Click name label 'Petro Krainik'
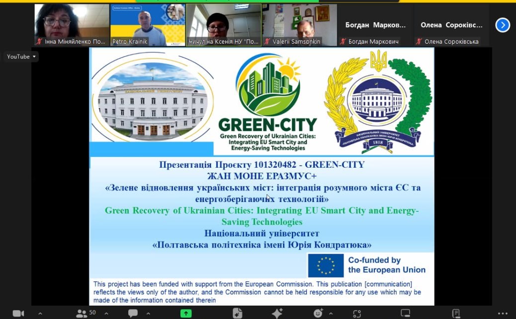 tap(130, 41)
